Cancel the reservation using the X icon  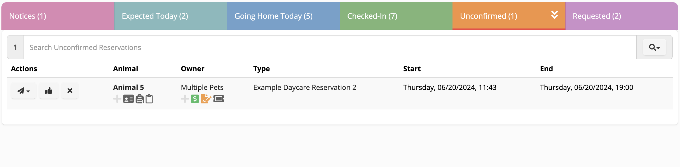pos(70,90)
